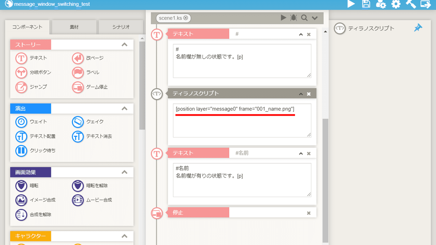Image resolution: width=436 pixels, height=245 pixels.
Task: Open the hammer build tool icon
Action: (x=411, y=4)
